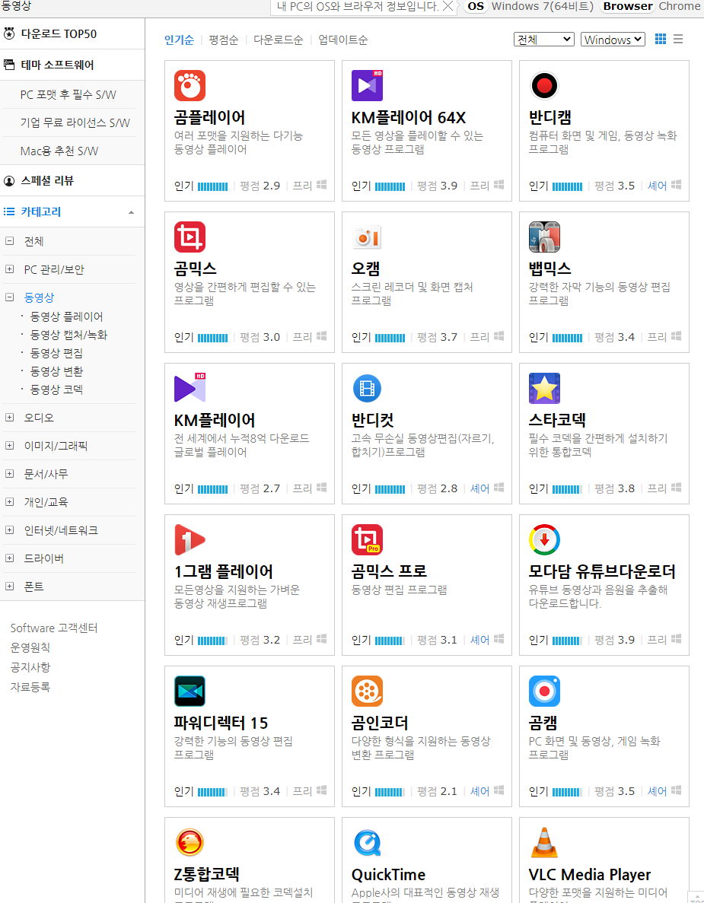Click the 평점 3.9 text on 모다담

615,640
